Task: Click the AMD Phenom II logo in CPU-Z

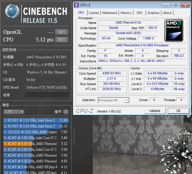Action: coord(174,30)
